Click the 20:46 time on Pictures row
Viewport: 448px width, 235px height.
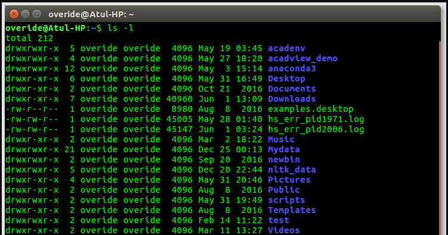249,180
